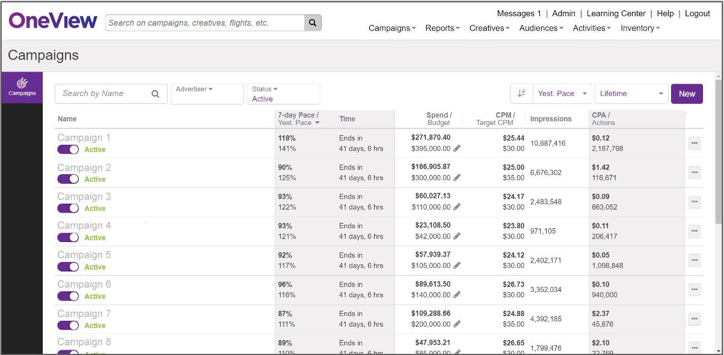Disable Campaign 7 with its active toggle
Screen dimensions: 724x355
pyautogui.click(x=67, y=325)
